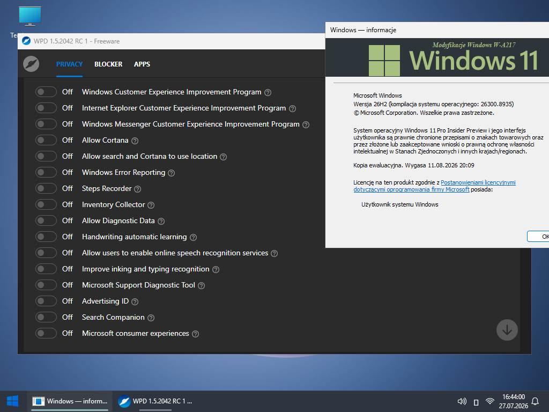The width and height of the screenshot is (549, 412).
Task: Show help for online speech recognition services
Action: (x=274, y=254)
